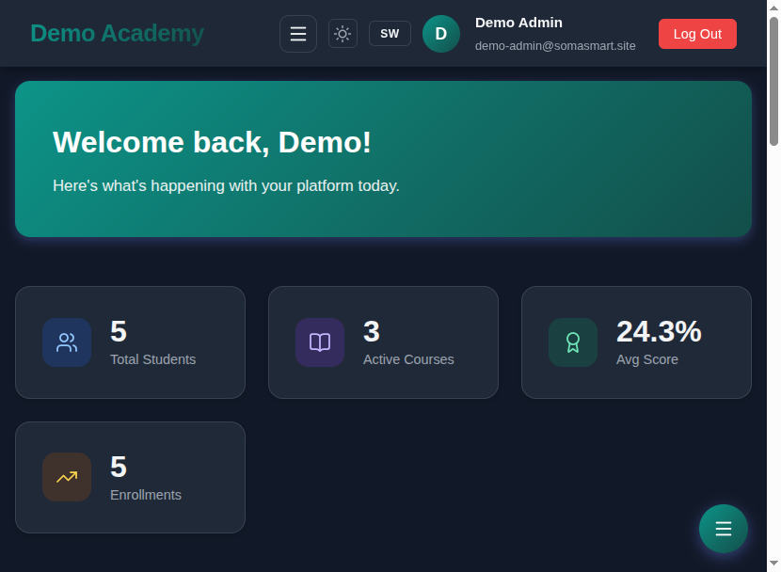Viewport: 781px width, 572px height.
Task: Open the hamburger menu in the header
Action: pyautogui.click(x=298, y=34)
